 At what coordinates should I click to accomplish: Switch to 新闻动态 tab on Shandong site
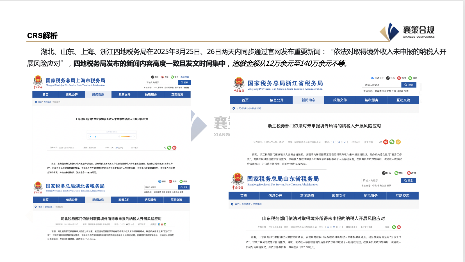pos(307,196)
